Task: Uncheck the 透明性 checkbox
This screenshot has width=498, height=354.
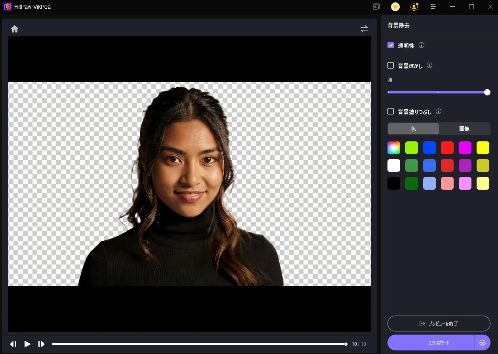Action: click(x=391, y=46)
